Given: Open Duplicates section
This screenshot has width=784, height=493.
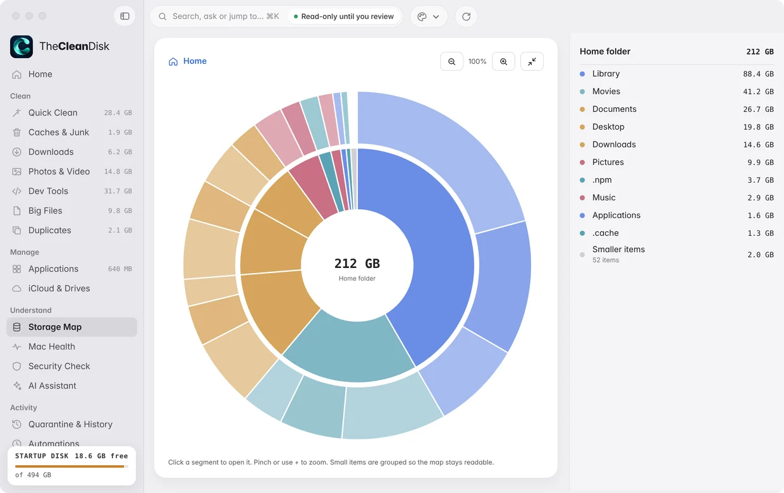Looking at the screenshot, I should pos(71,230).
